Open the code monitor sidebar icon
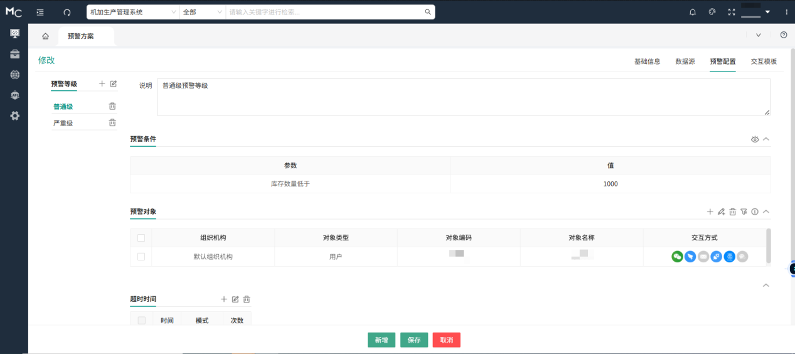Viewport: 795px width, 354px height. [14, 33]
